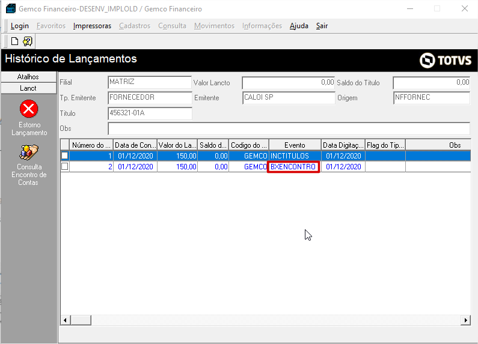The image size is (478, 344).
Task: Sort by Número do column header
Action: [x=91, y=145]
